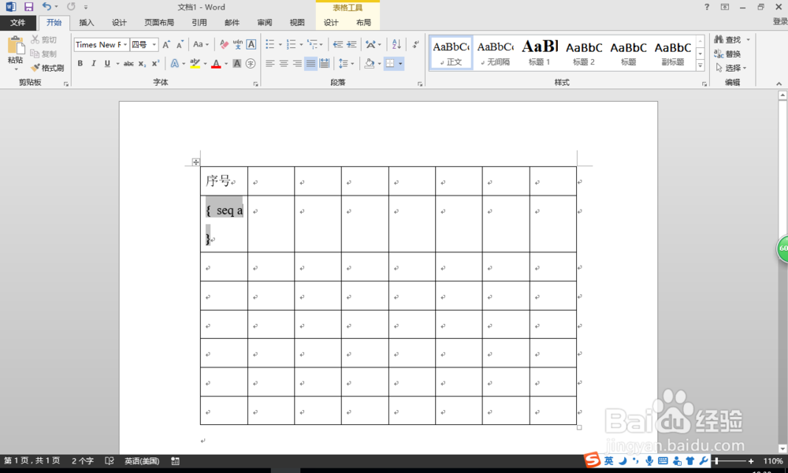Select the strikethrough formatting icon
Screen dimensions: 788x473
[129, 63]
